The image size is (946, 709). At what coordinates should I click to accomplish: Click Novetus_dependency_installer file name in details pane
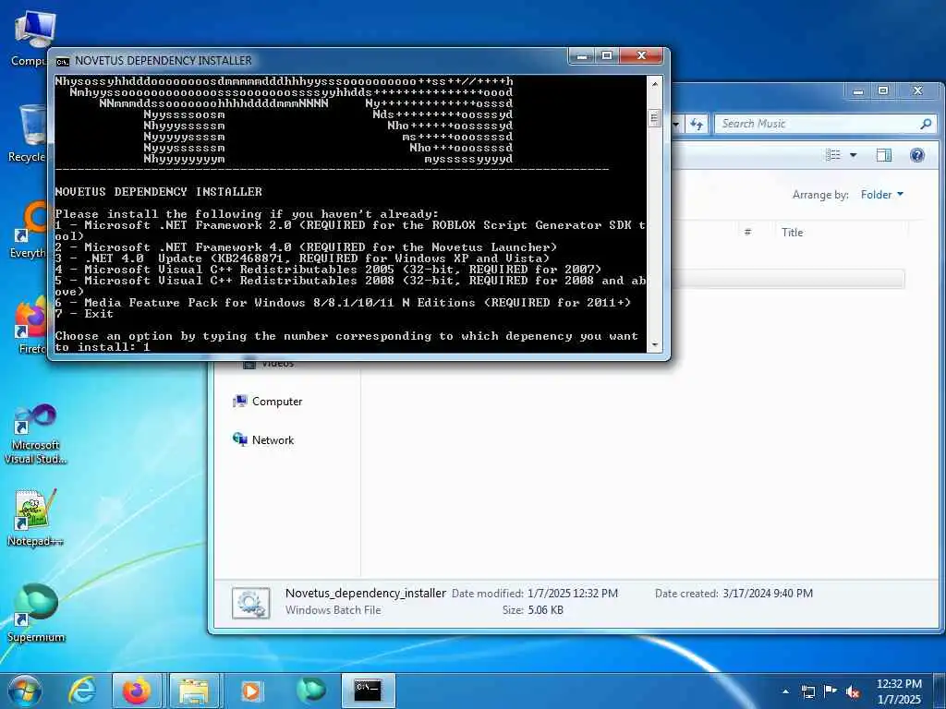(366, 594)
